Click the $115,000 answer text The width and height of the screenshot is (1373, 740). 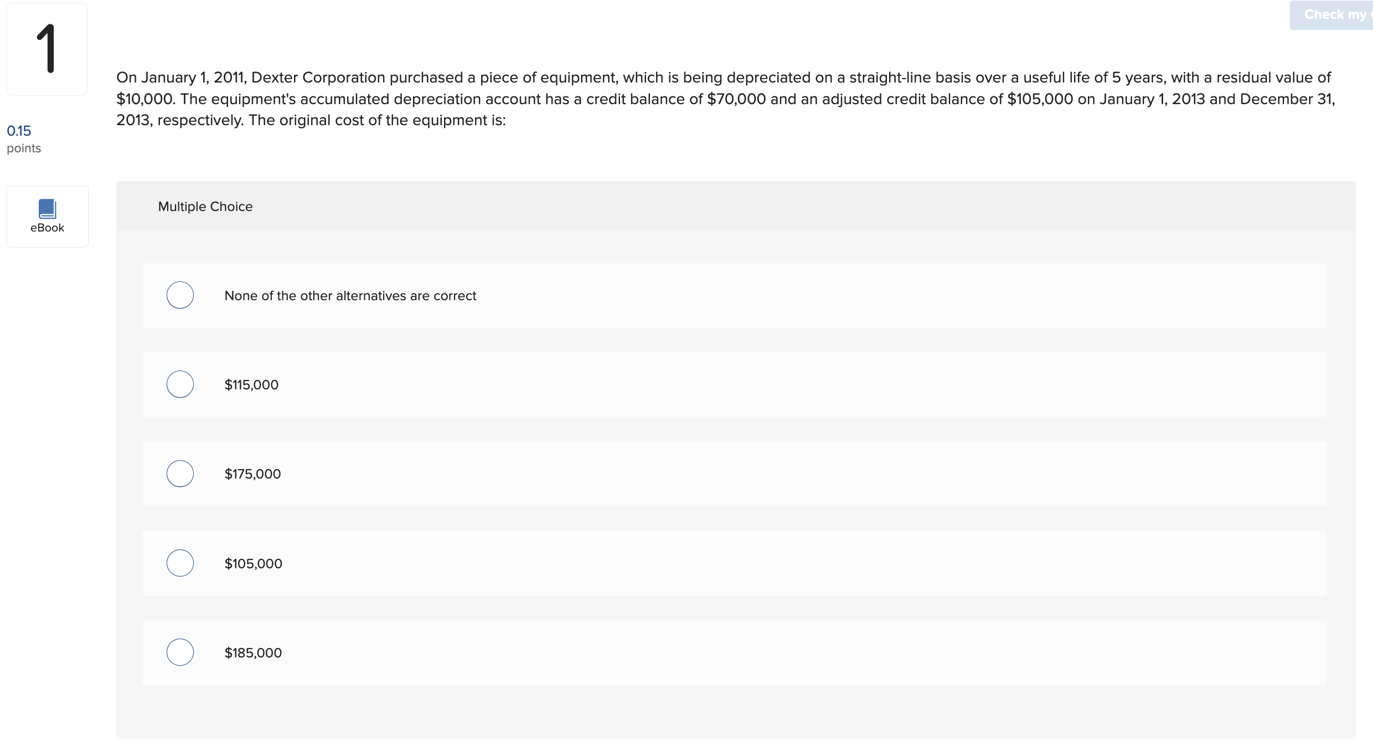[x=251, y=384]
